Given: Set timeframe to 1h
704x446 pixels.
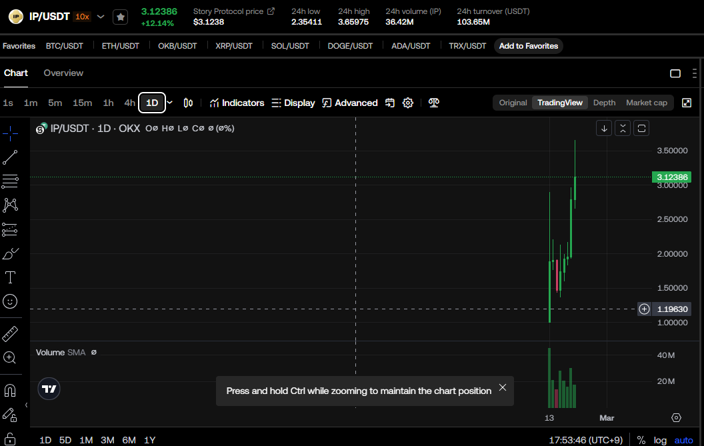Looking at the screenshot, I should [x=108, y=103].
